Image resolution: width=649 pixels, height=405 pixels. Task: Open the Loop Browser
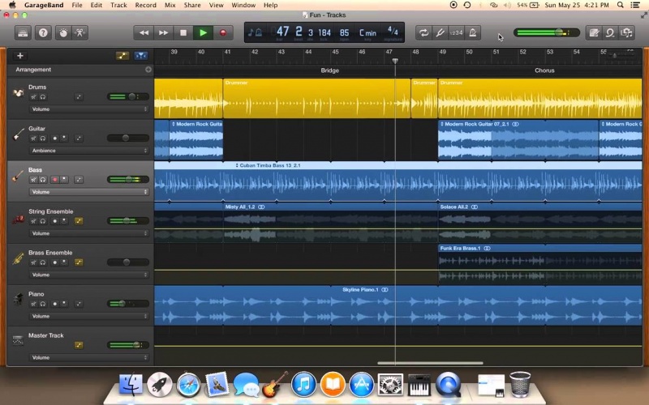(610, 33)
